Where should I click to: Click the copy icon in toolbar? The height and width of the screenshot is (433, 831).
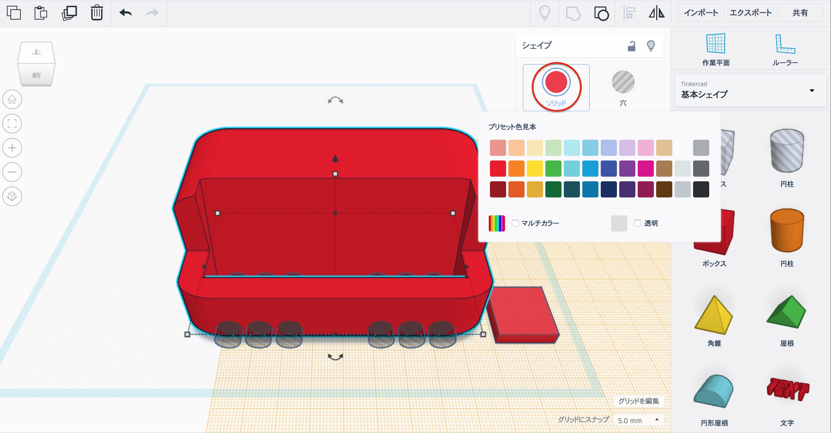click(14, 13)
